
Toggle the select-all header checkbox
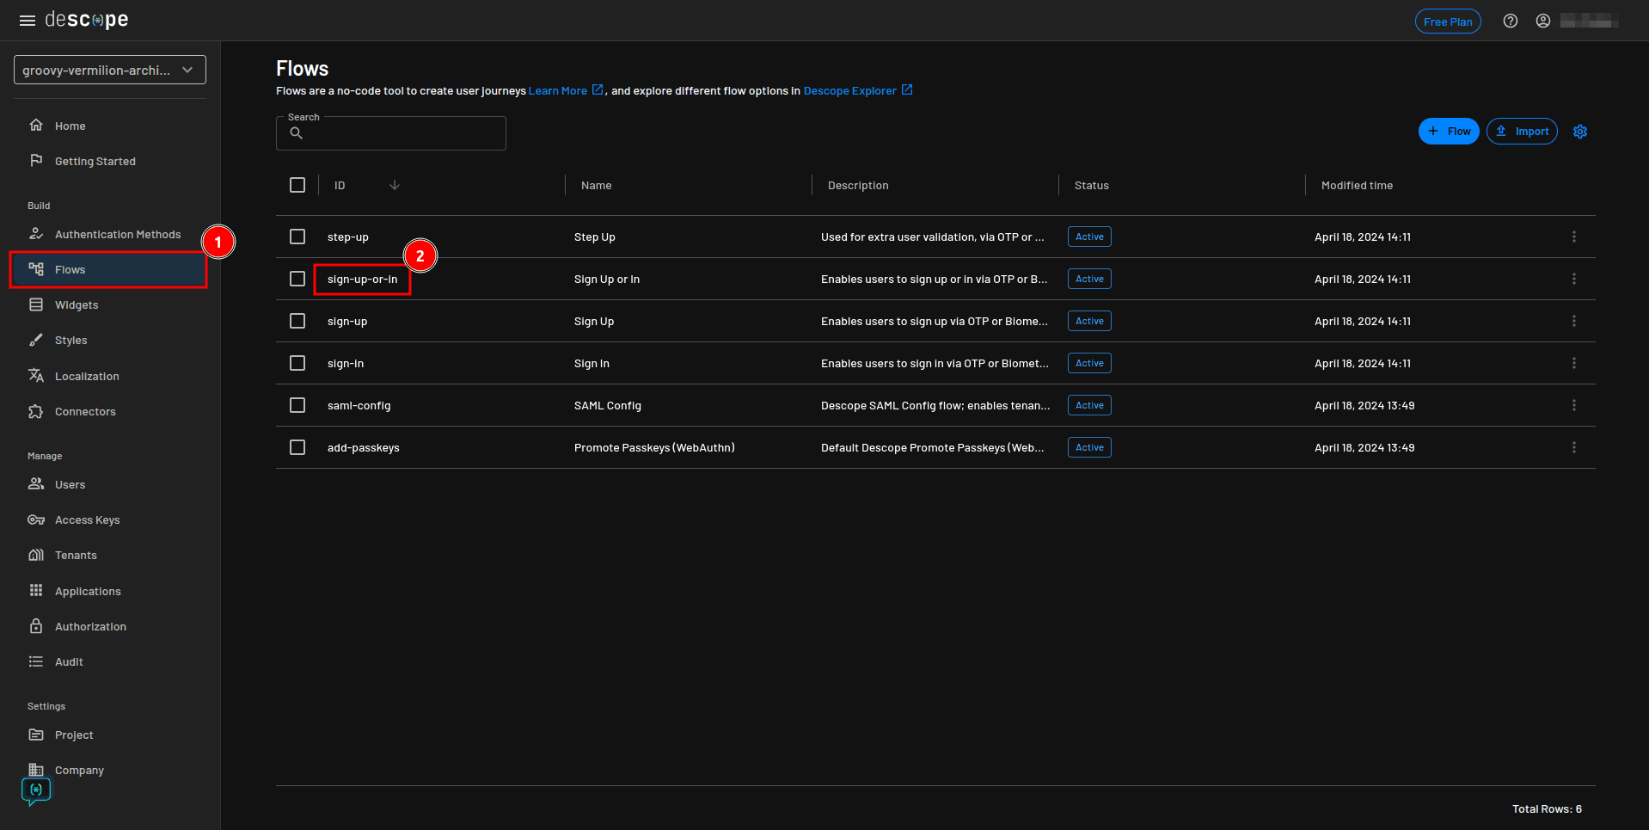pos(297,185)
